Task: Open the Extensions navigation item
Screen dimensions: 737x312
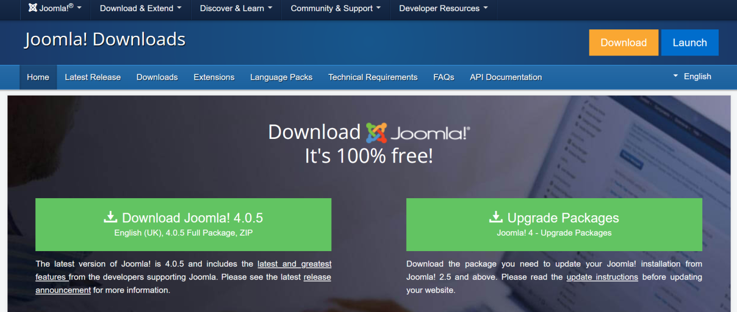Action: point(214,77)
